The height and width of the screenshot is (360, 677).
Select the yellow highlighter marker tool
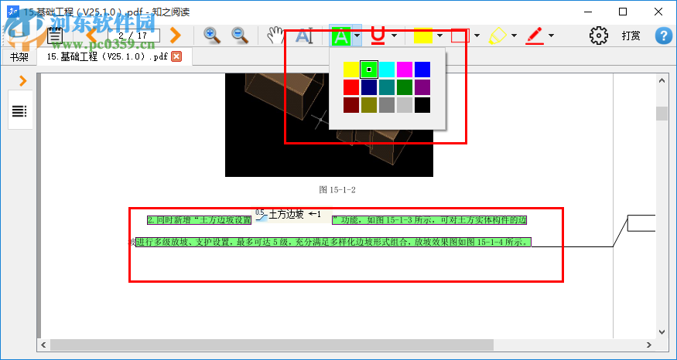[x=497, y=36]
